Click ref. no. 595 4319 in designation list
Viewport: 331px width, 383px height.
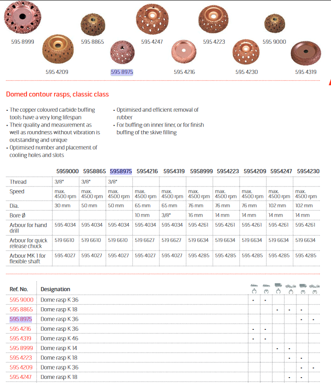click(x=21, y=338)
